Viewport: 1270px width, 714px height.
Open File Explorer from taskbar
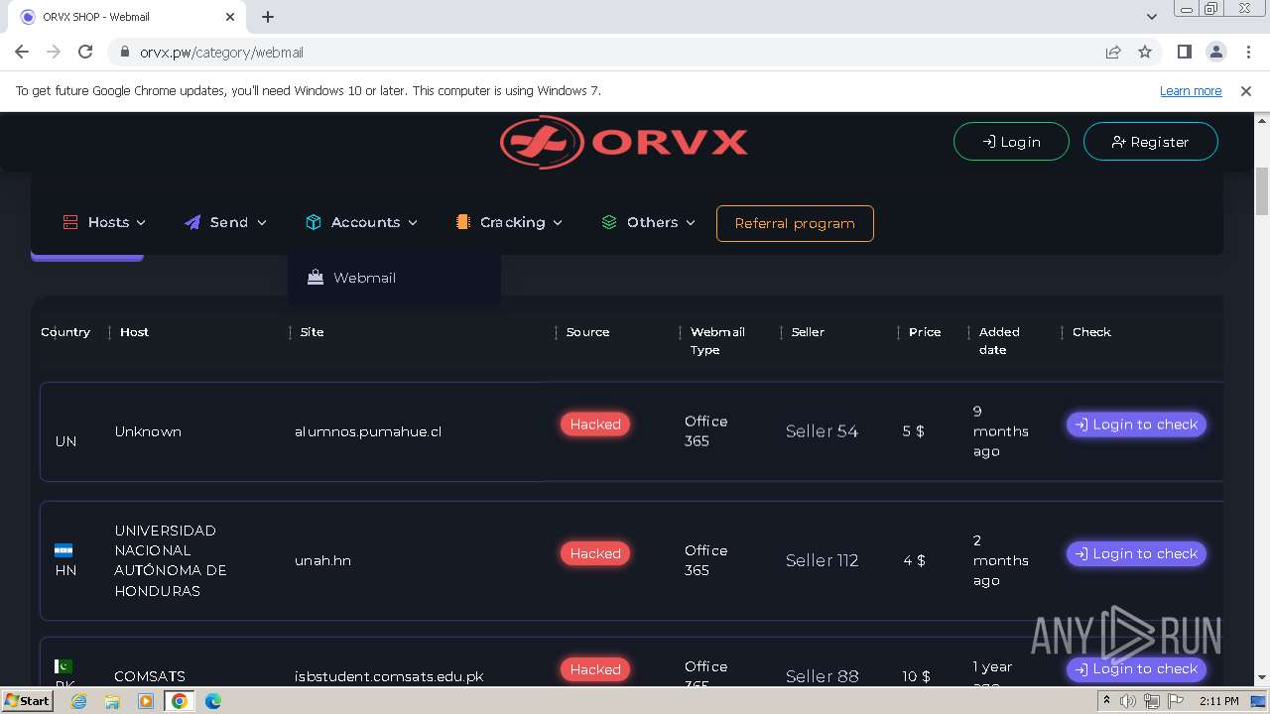tap(112, 701)
